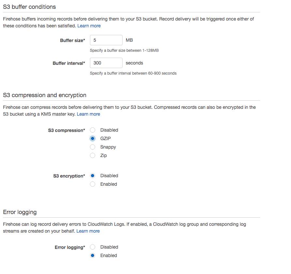291x274 pixels.
Task: Select Disabled for S3 encryption
Action: [92, 175]
